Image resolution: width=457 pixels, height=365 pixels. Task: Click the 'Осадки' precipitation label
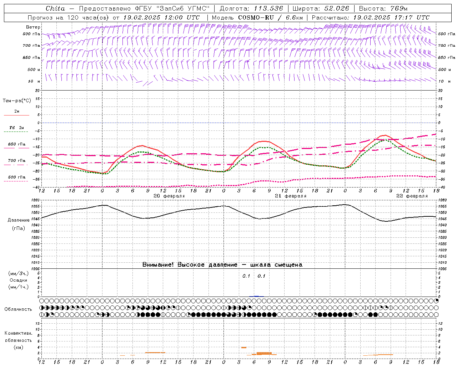click(18, 280)
